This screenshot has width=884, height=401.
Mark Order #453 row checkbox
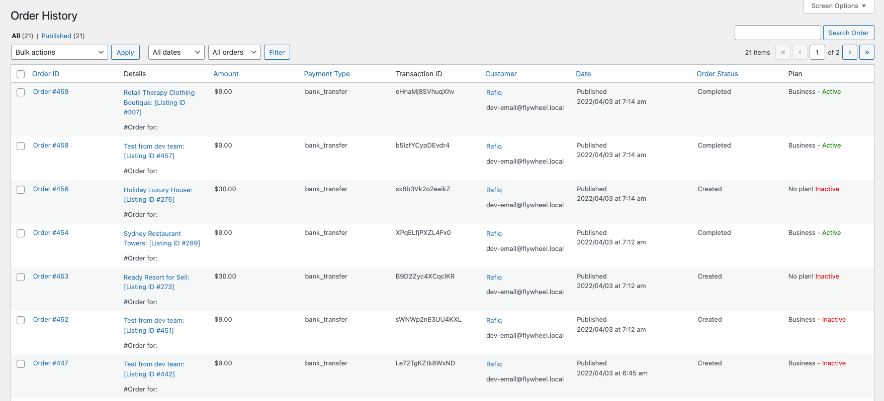tap(21, 277)
